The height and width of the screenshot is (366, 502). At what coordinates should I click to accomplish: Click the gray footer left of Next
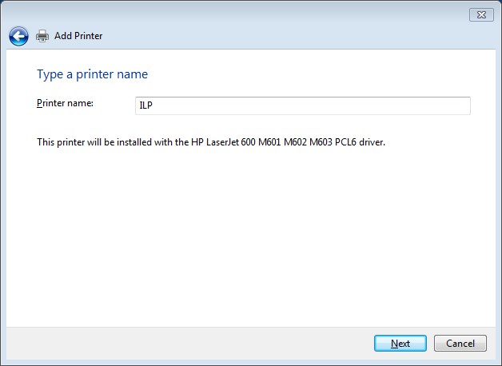point(192,344)
